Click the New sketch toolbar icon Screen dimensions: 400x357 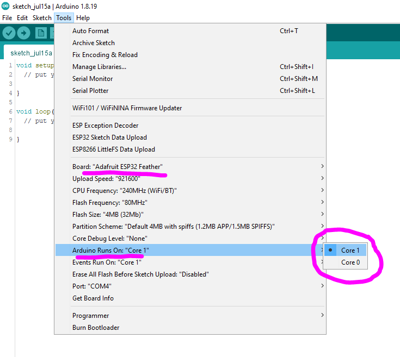tap(41, 33)
